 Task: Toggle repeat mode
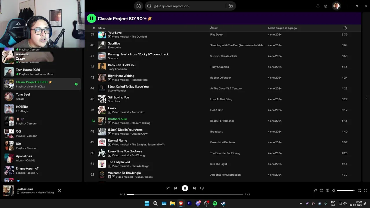[x=202, y=188]
